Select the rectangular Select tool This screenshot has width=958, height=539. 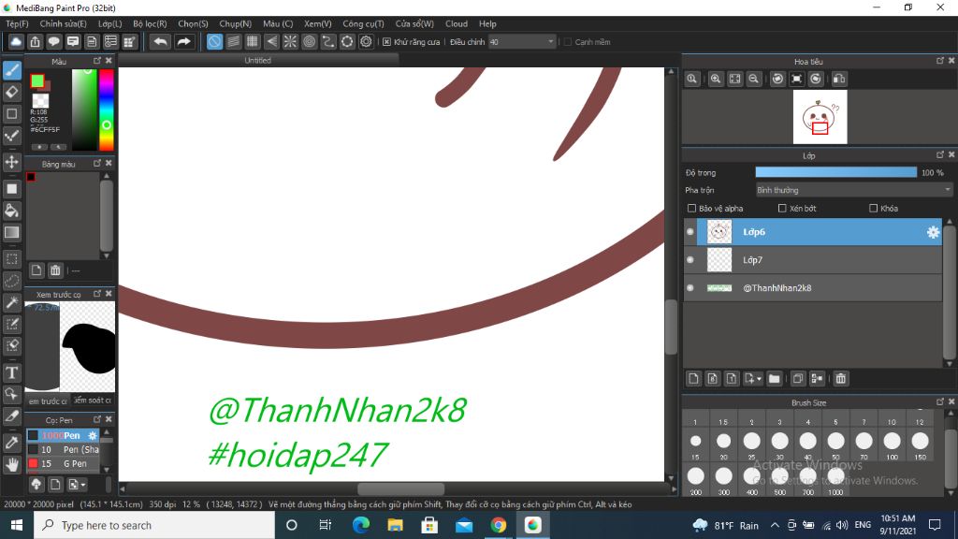point(12,259)
